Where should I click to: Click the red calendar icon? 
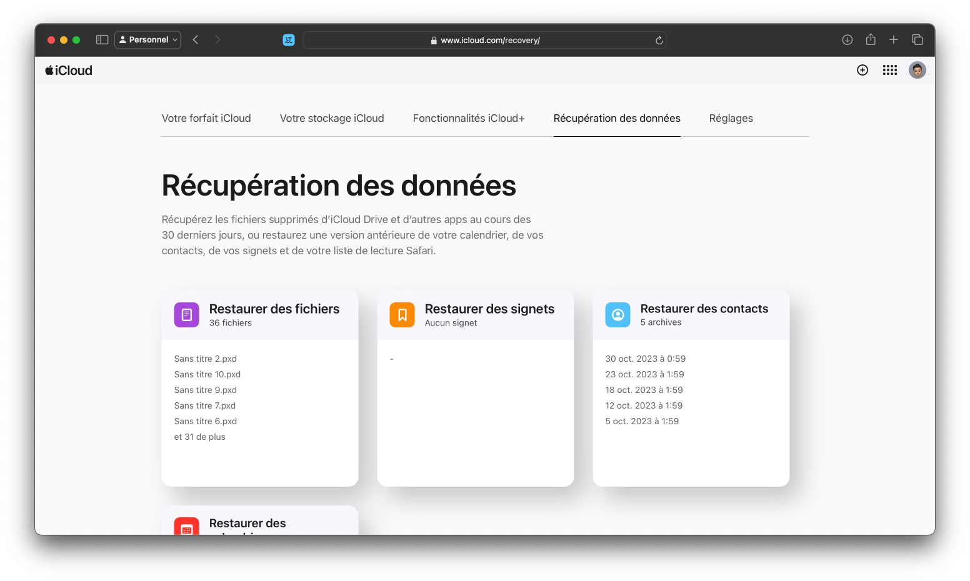tap(186, 526)
